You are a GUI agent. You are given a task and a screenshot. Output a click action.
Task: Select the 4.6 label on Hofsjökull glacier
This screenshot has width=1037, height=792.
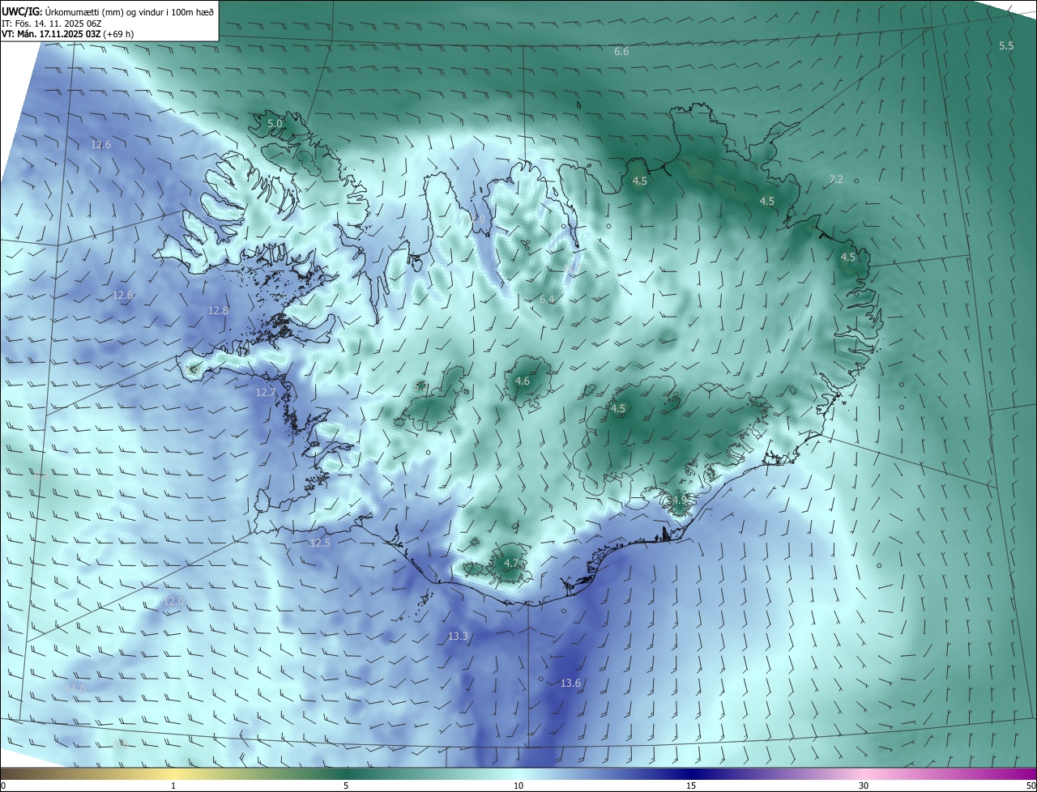[523, 381]
